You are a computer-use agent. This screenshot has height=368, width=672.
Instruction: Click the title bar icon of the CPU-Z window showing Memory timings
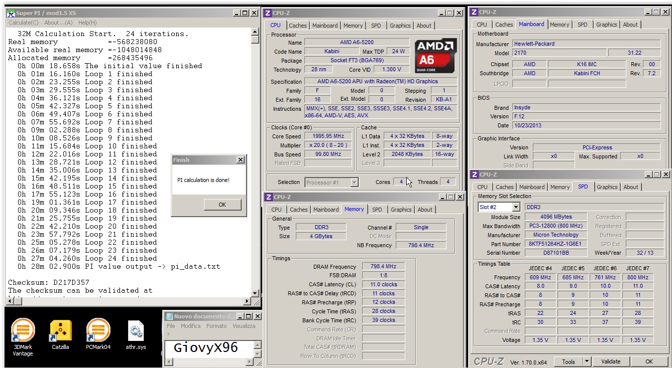pyautogui.click(x=269, y=197)
